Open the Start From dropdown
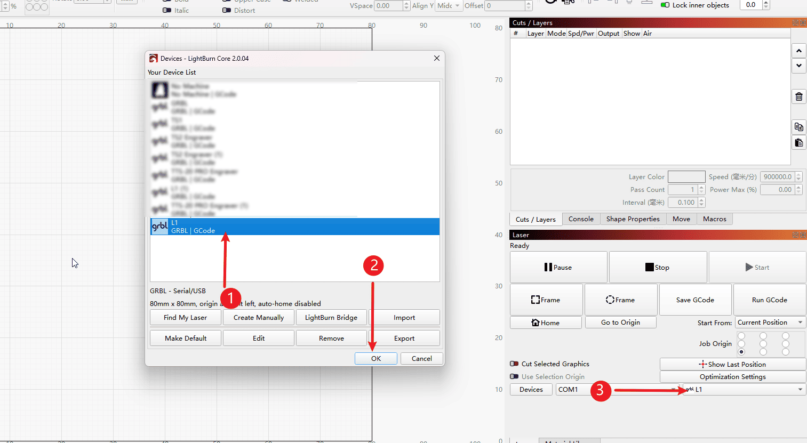The width and height of the screenshot is (807, 443). tap(770, 323)
